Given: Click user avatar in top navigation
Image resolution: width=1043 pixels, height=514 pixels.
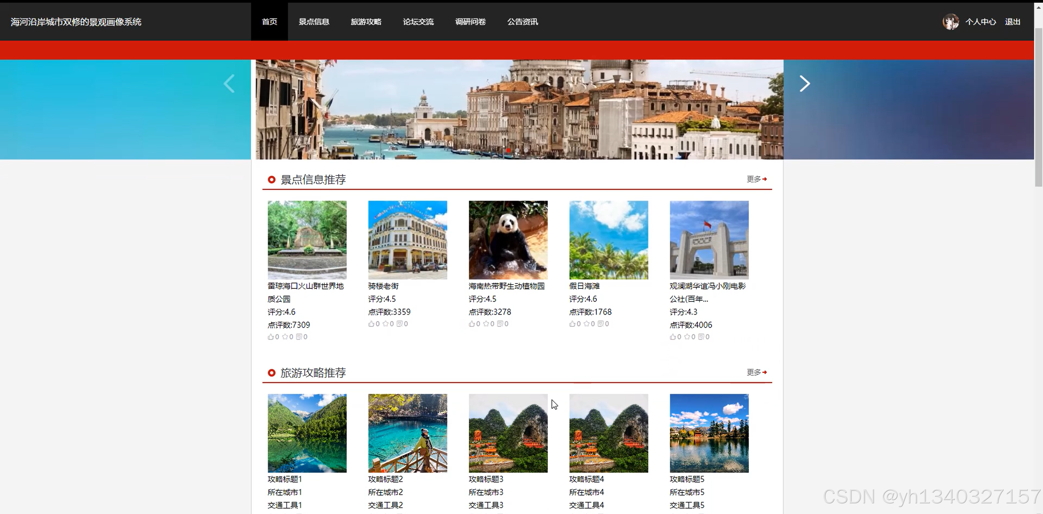Looking at the screenshot, I should (x=950, y=22).
